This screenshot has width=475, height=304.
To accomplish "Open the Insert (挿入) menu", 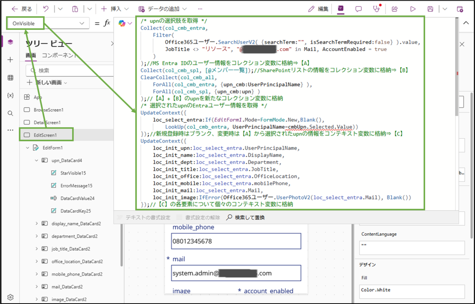I will coord(115,9).
